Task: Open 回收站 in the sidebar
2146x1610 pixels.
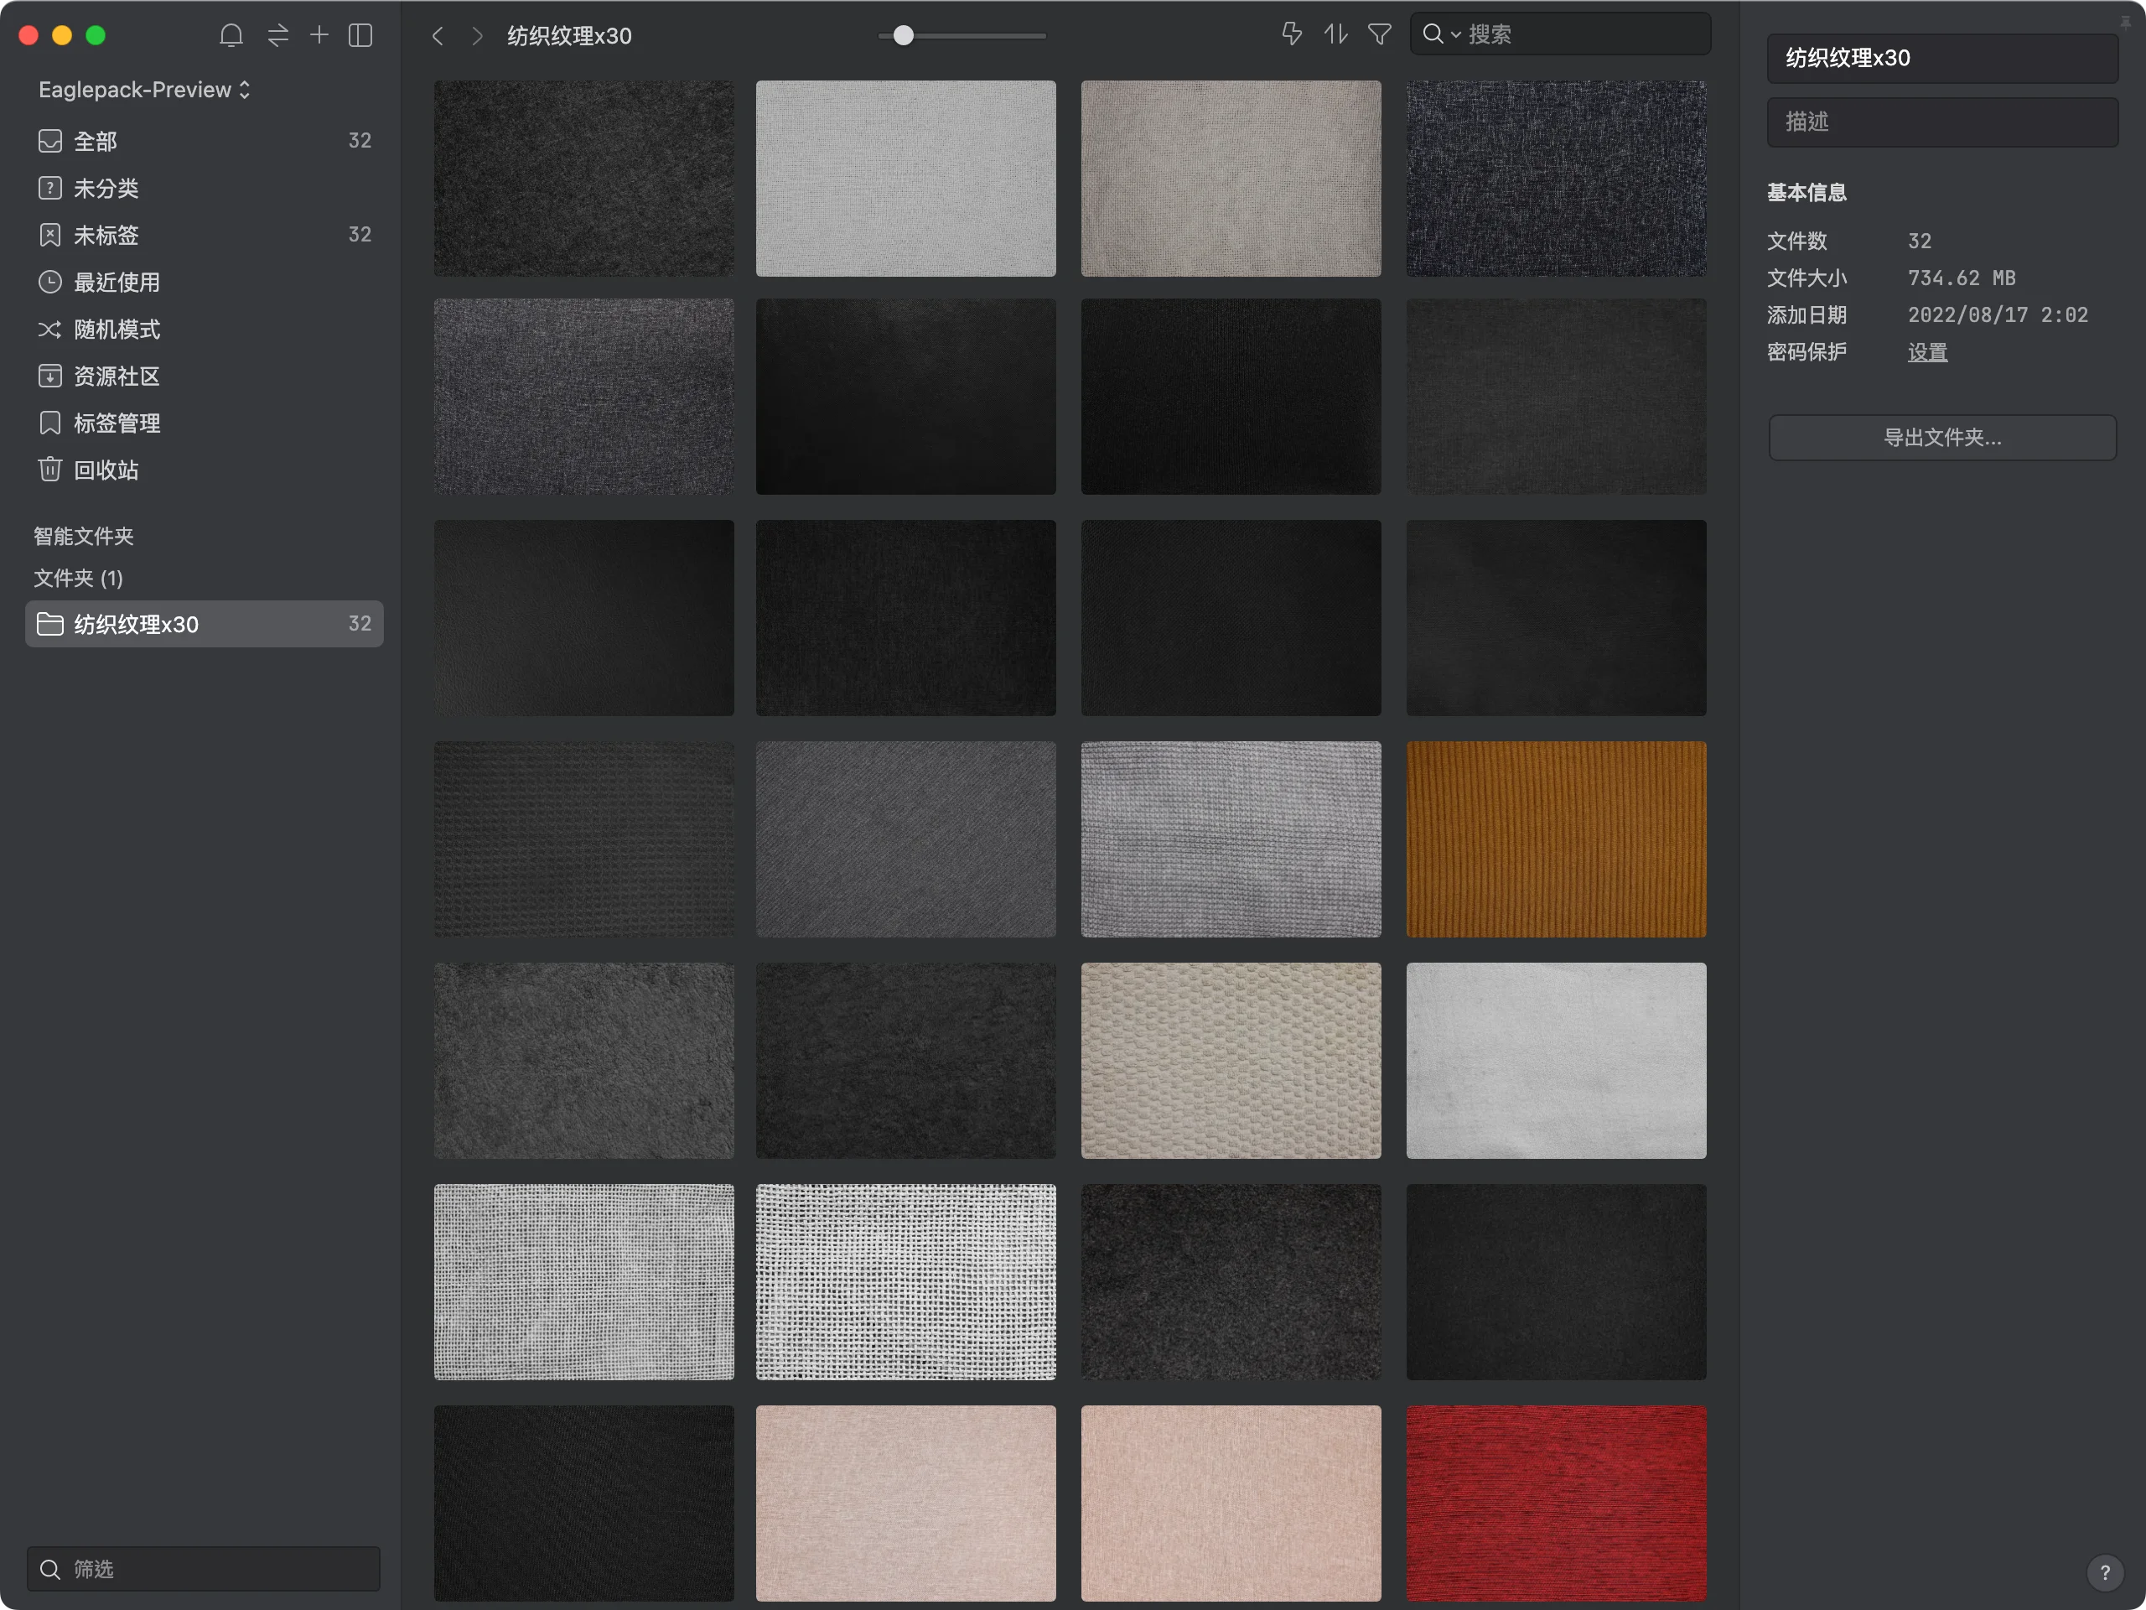Action: pos(205,470)
